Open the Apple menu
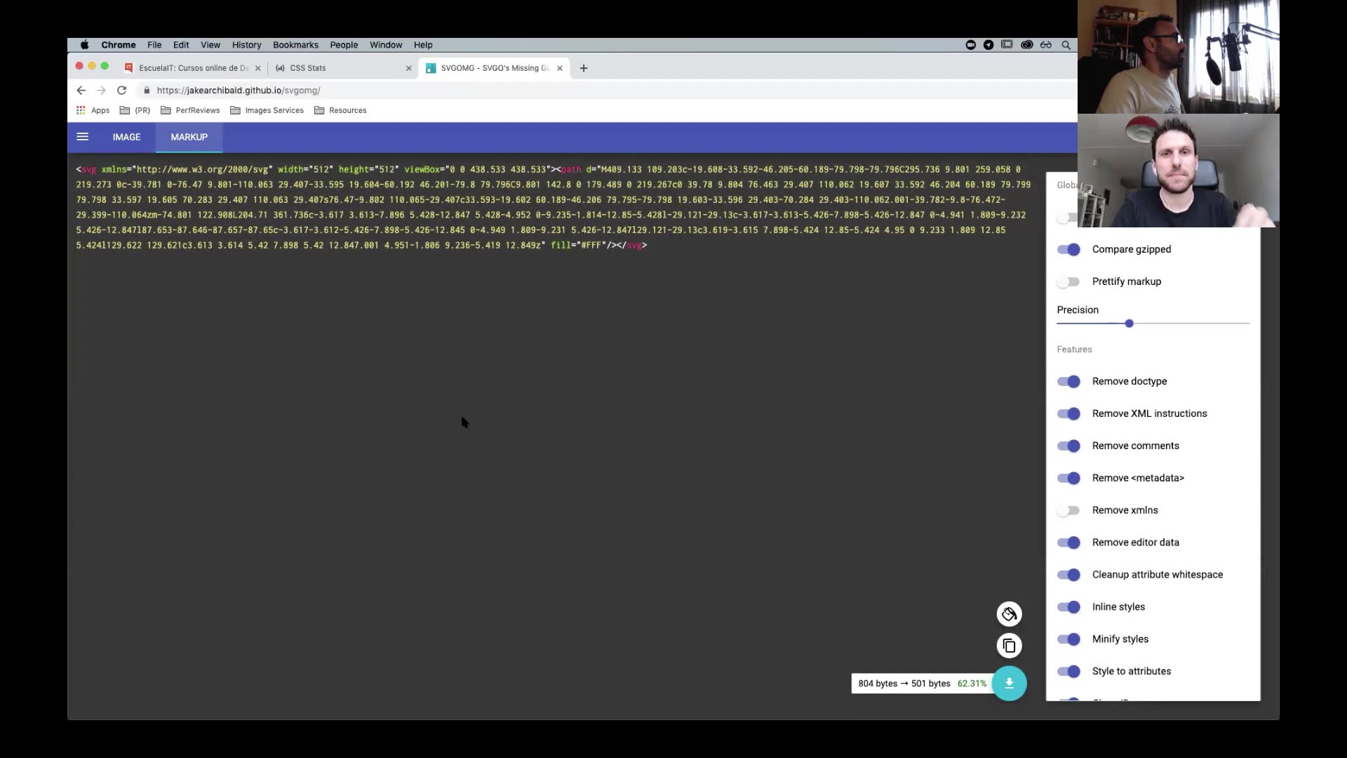Image resolution: width=1347 pixels, height=758 pixels. pos(84,45)
